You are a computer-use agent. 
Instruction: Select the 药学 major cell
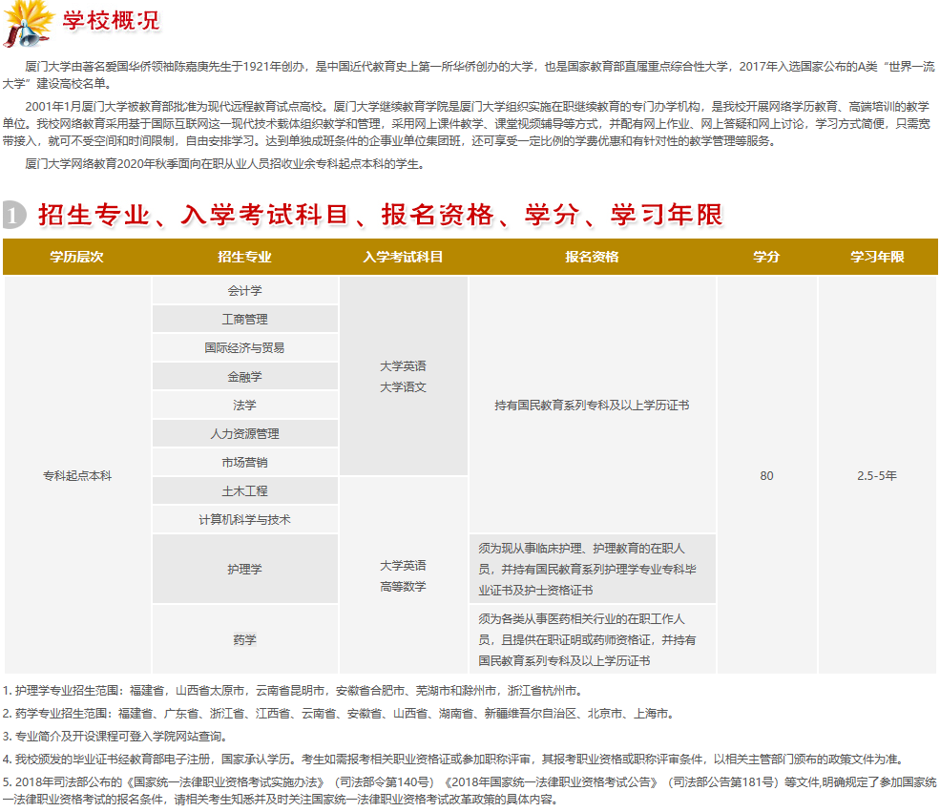(245, 639)
